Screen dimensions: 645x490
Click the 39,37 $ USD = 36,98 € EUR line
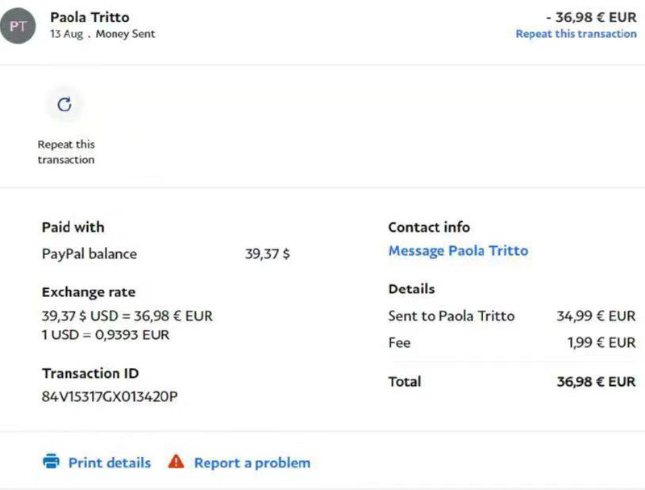coord(127,316)
